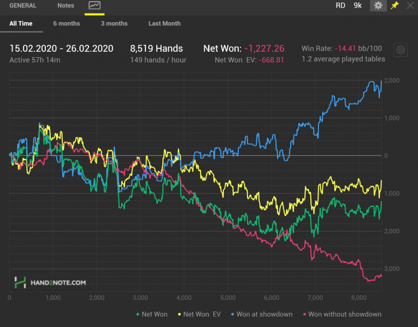Image resolution: width=418 pixels, height=327 pixels.
Task: Switch to the GENERAL tab
Action: (23, 6)
